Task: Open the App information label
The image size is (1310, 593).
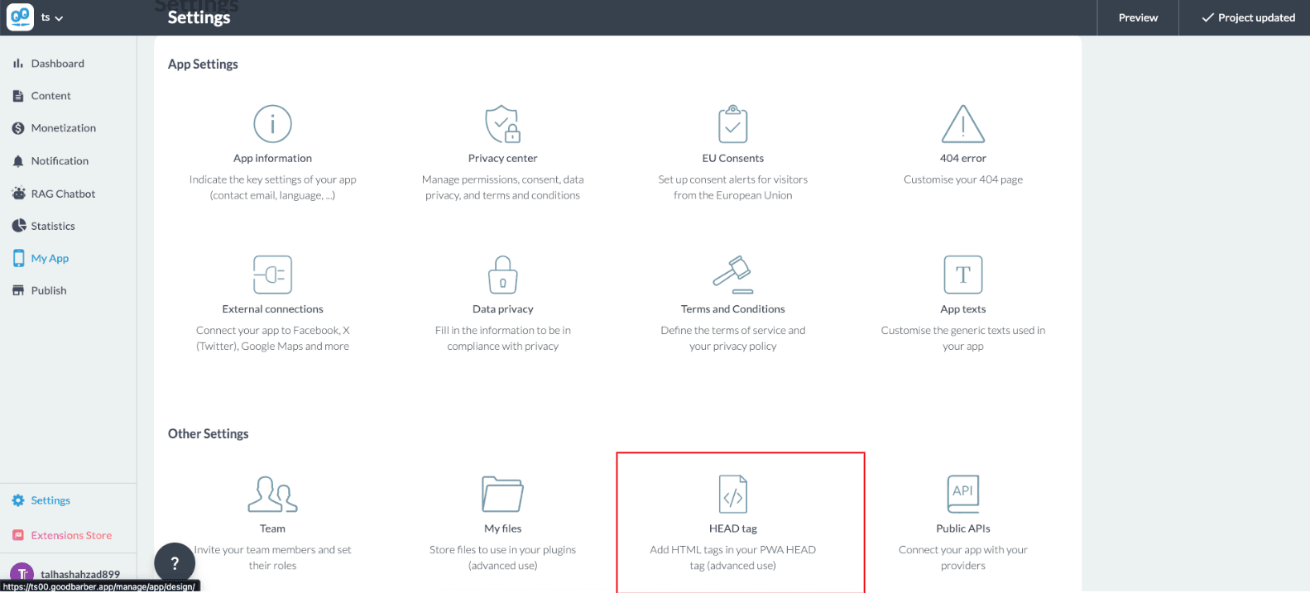Action: click(x=272, y=158)
